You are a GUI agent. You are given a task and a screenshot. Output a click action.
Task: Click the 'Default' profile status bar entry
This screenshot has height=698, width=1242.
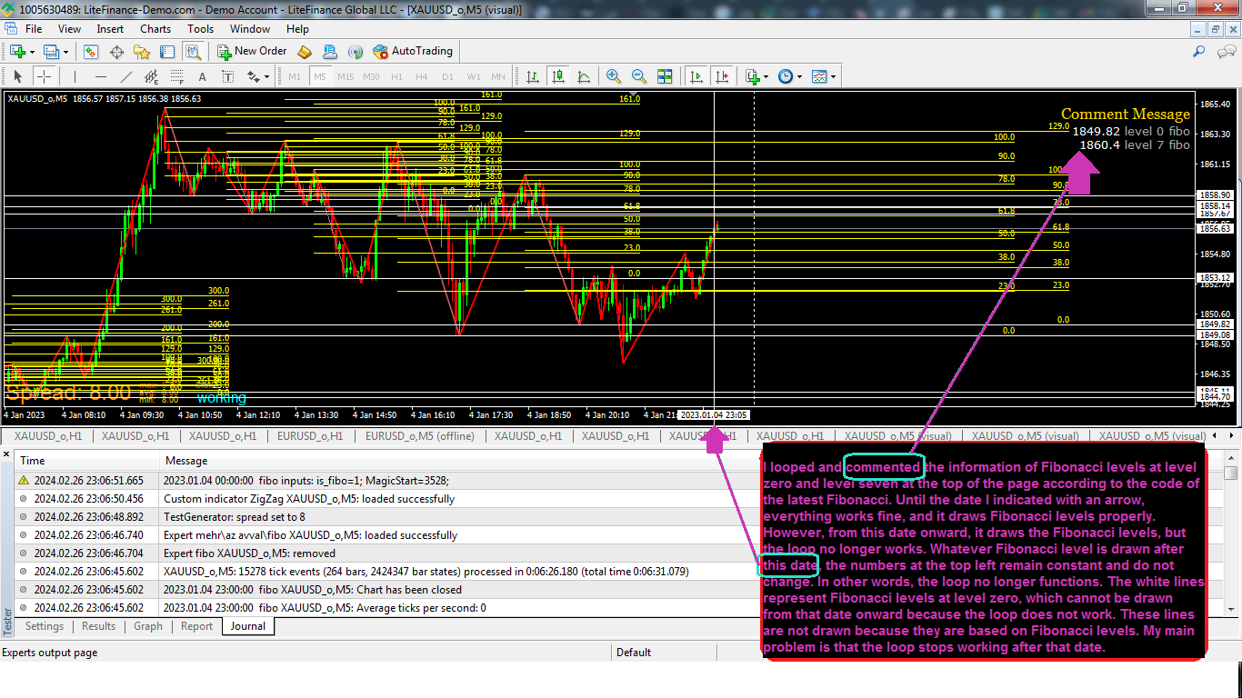(x=634, y=653)
